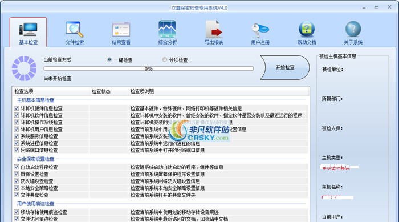Uncheck 计算机软件信息检查 checkbox
Image resolution: width=399 pixels, height=222 pixels.
17,115
